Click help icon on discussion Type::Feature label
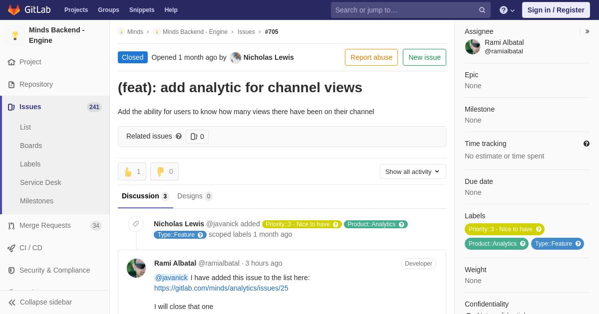Screen dimensions: 599x314 point(200,235)
